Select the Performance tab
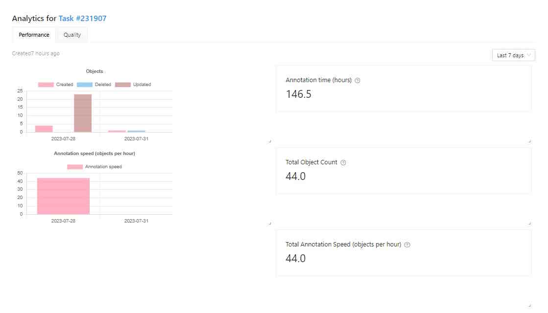The width and height of the screenshot is (548, 313). coord(34,35)
